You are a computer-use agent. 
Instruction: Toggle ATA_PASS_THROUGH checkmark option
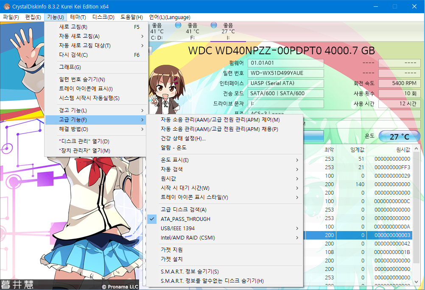(x=224, y=219)
